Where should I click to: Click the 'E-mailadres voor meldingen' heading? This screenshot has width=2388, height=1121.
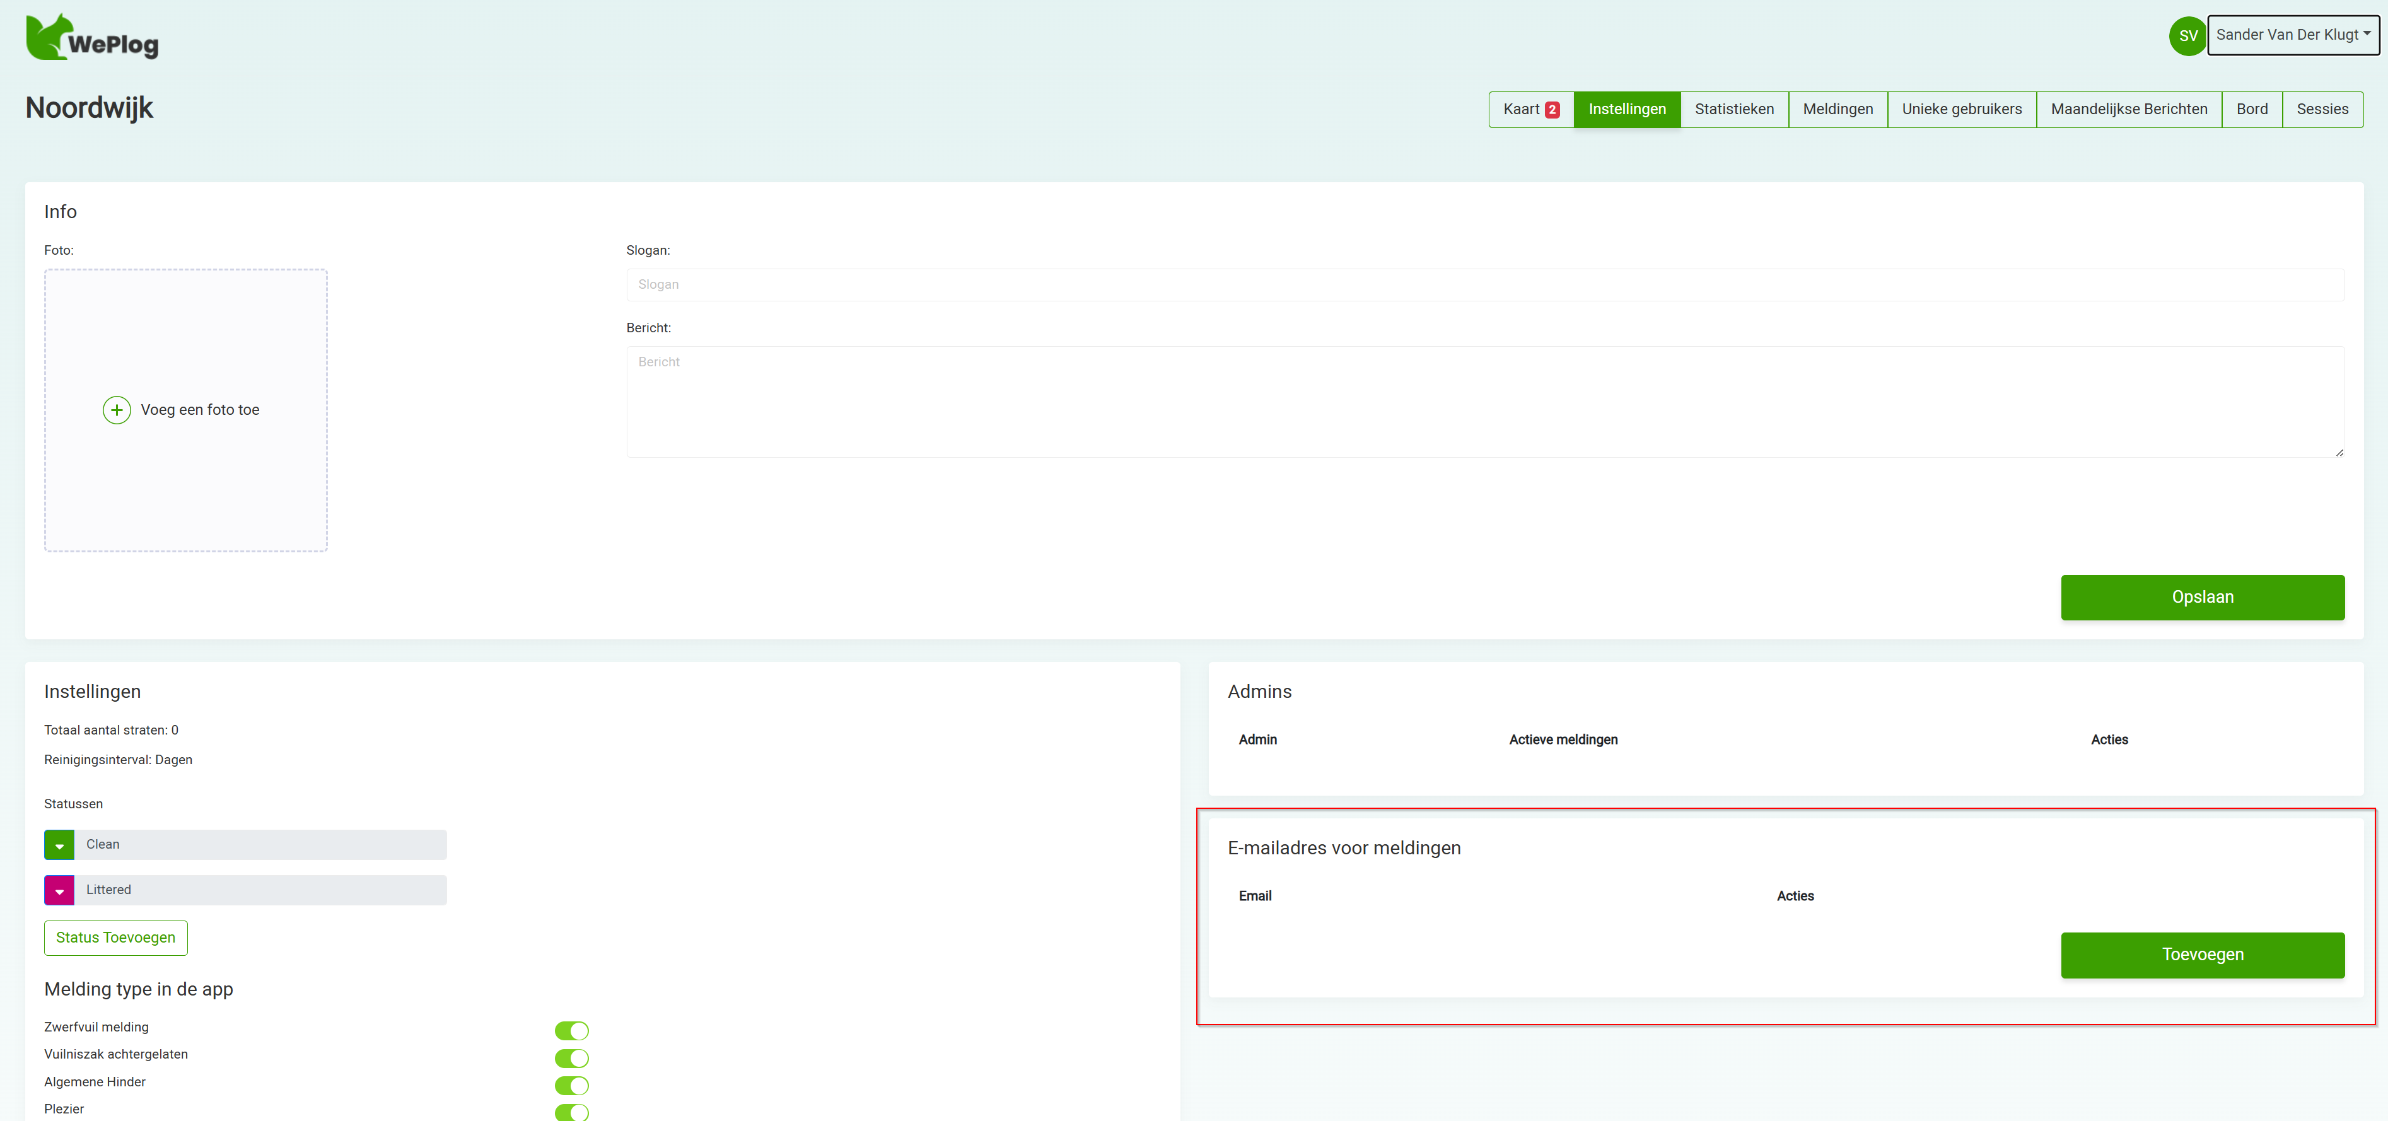click(x=1344, y=847)
